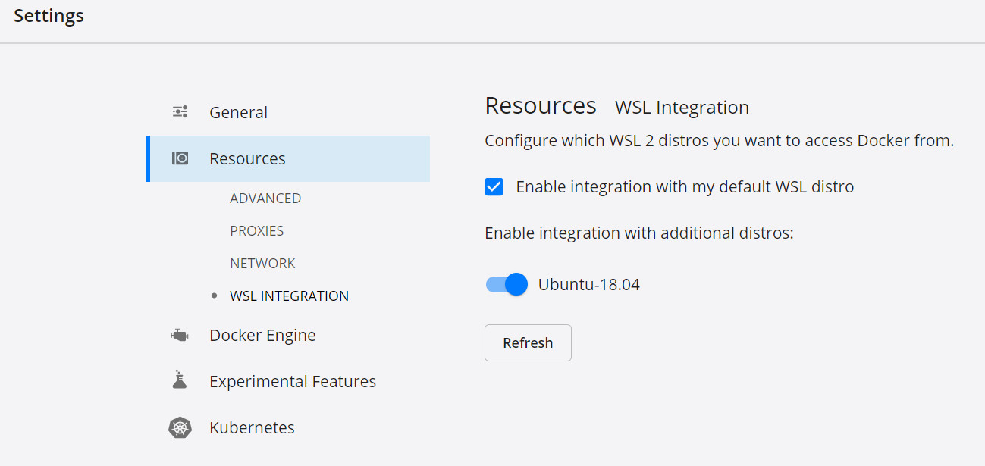Open the ADVANCED resources subsection

[x=265, y=198]
